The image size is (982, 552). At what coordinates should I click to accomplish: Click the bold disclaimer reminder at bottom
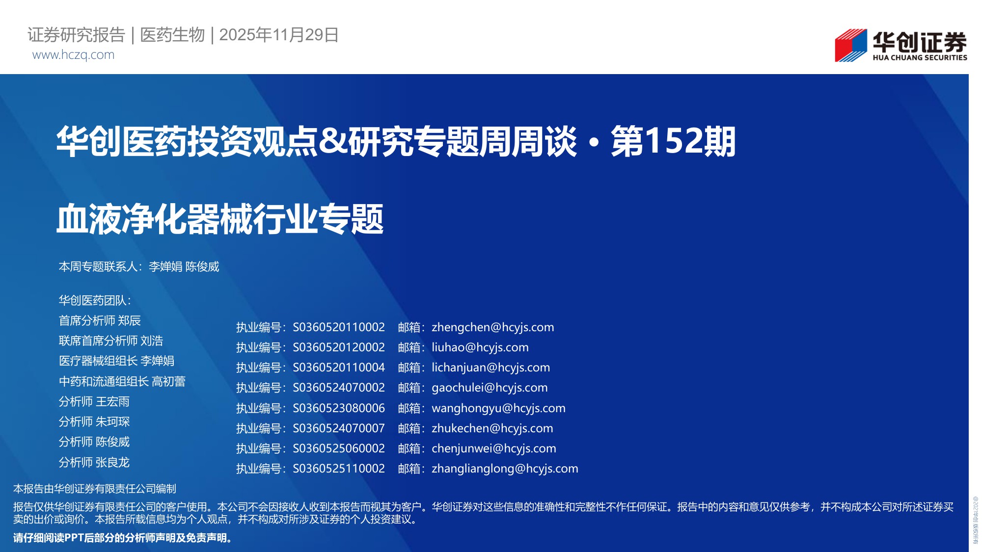(123, 538)
